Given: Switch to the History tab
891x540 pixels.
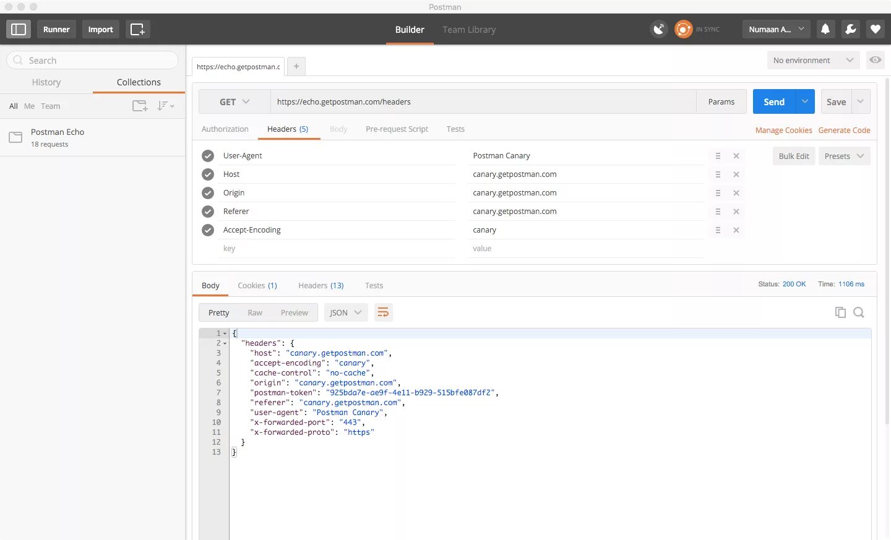Looking at the screenshot, I should tap(46, 82).
